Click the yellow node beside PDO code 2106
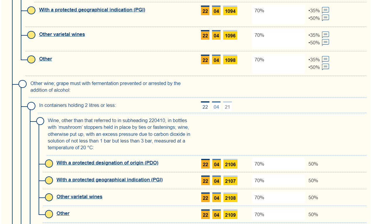Image resolution: width=372 pixels, height=224 pixels. 49,164
